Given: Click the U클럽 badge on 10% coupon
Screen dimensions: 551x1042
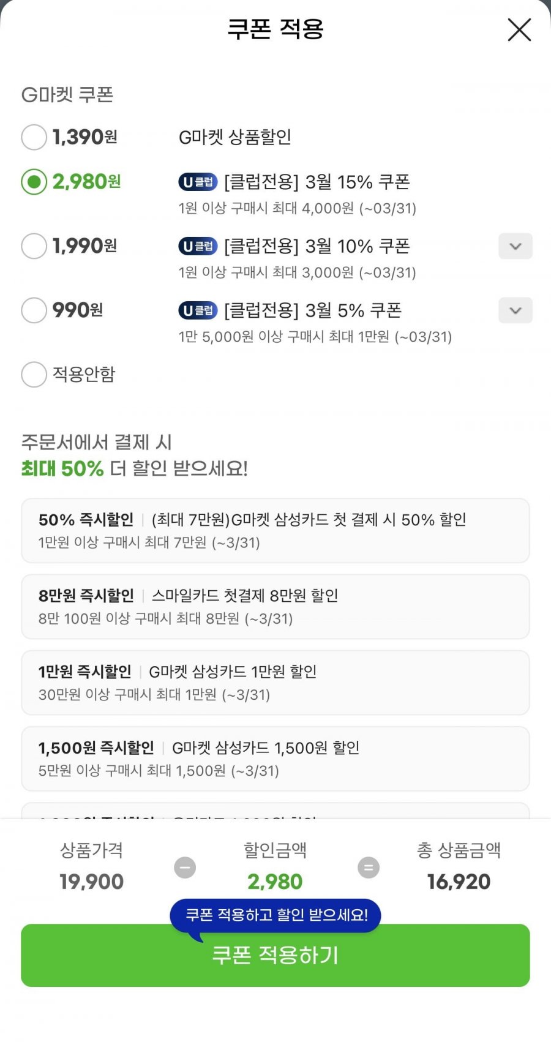Looking at the screenshot, I should click(x=198, y=246).
